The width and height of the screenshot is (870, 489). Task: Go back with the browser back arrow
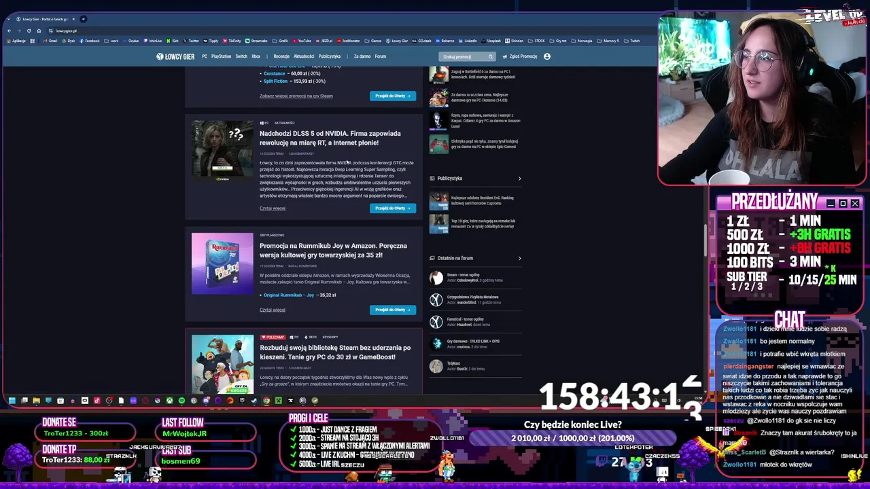pyautogui.click(x=9, y=31)
